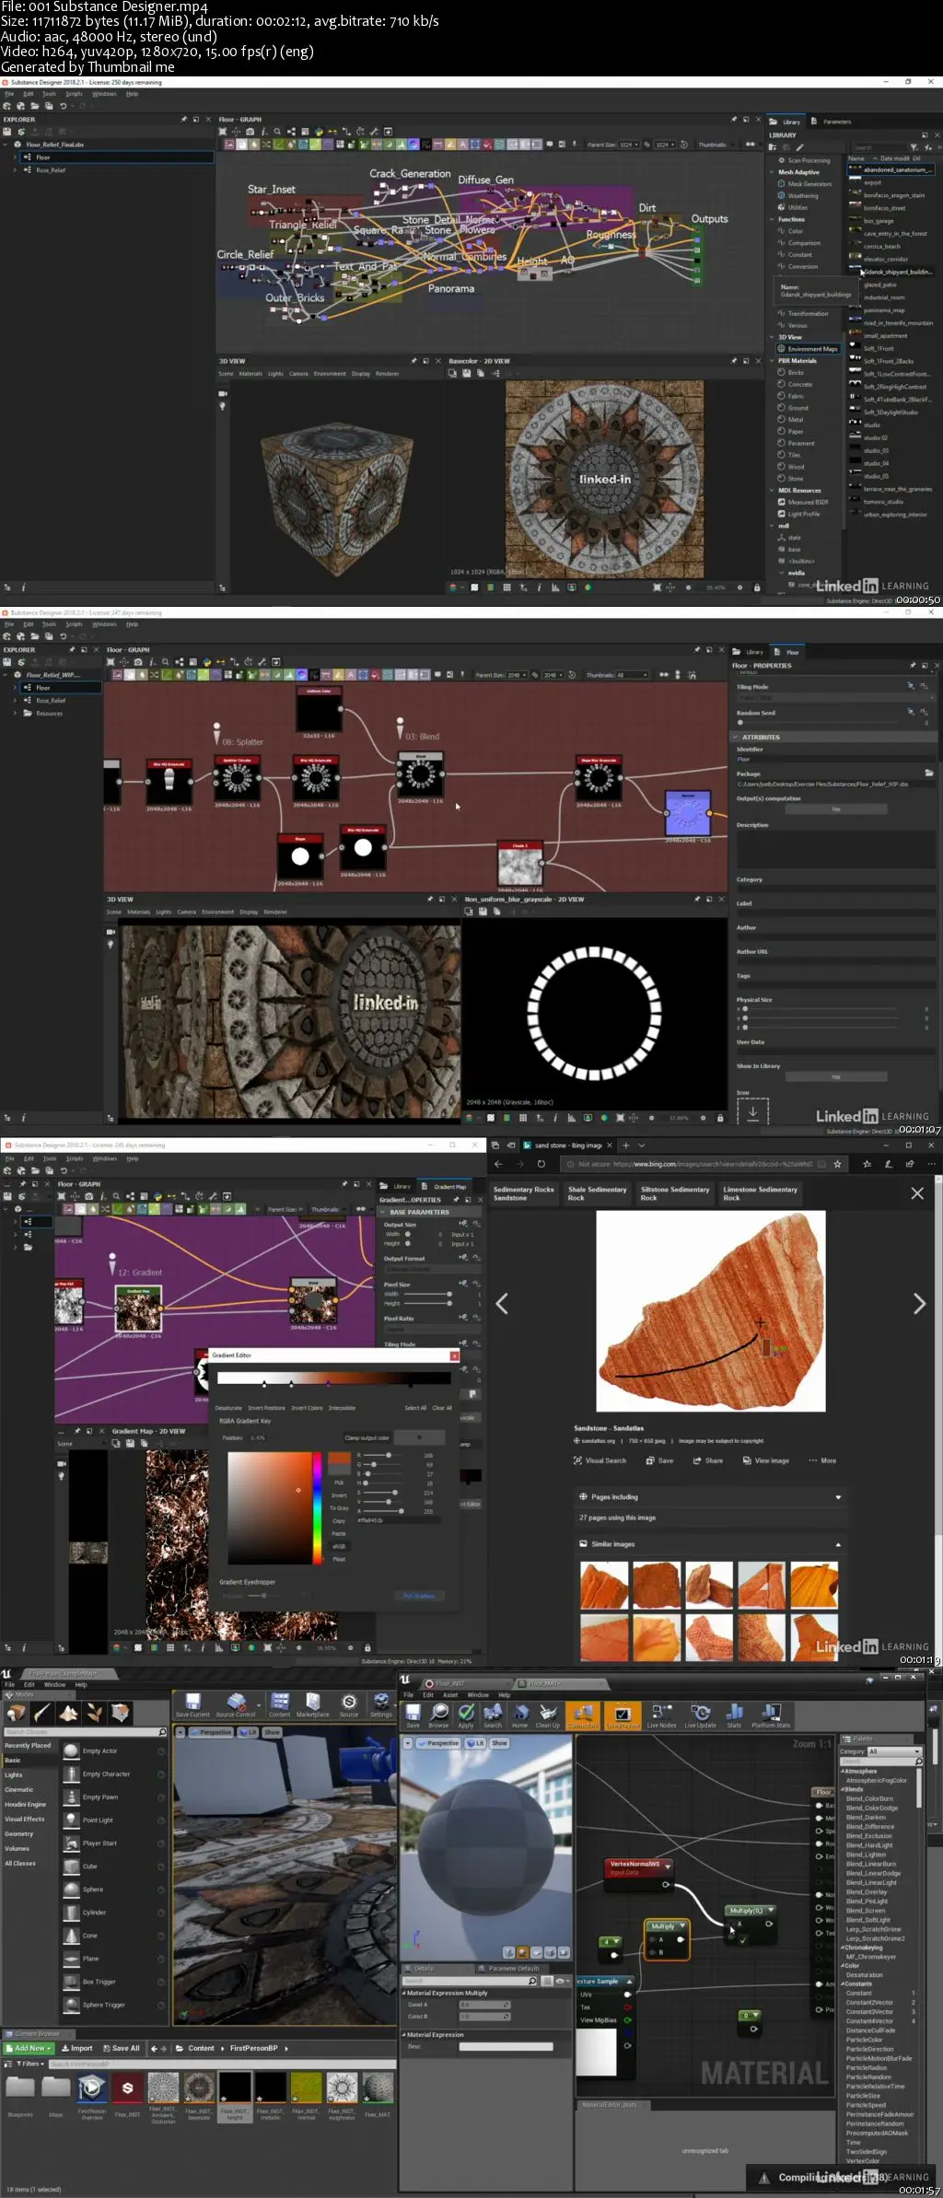Collapse PBR Materials library category
Image resolution: width=943 pixels, height=2198 pixels.
click(x=771, y=361)
